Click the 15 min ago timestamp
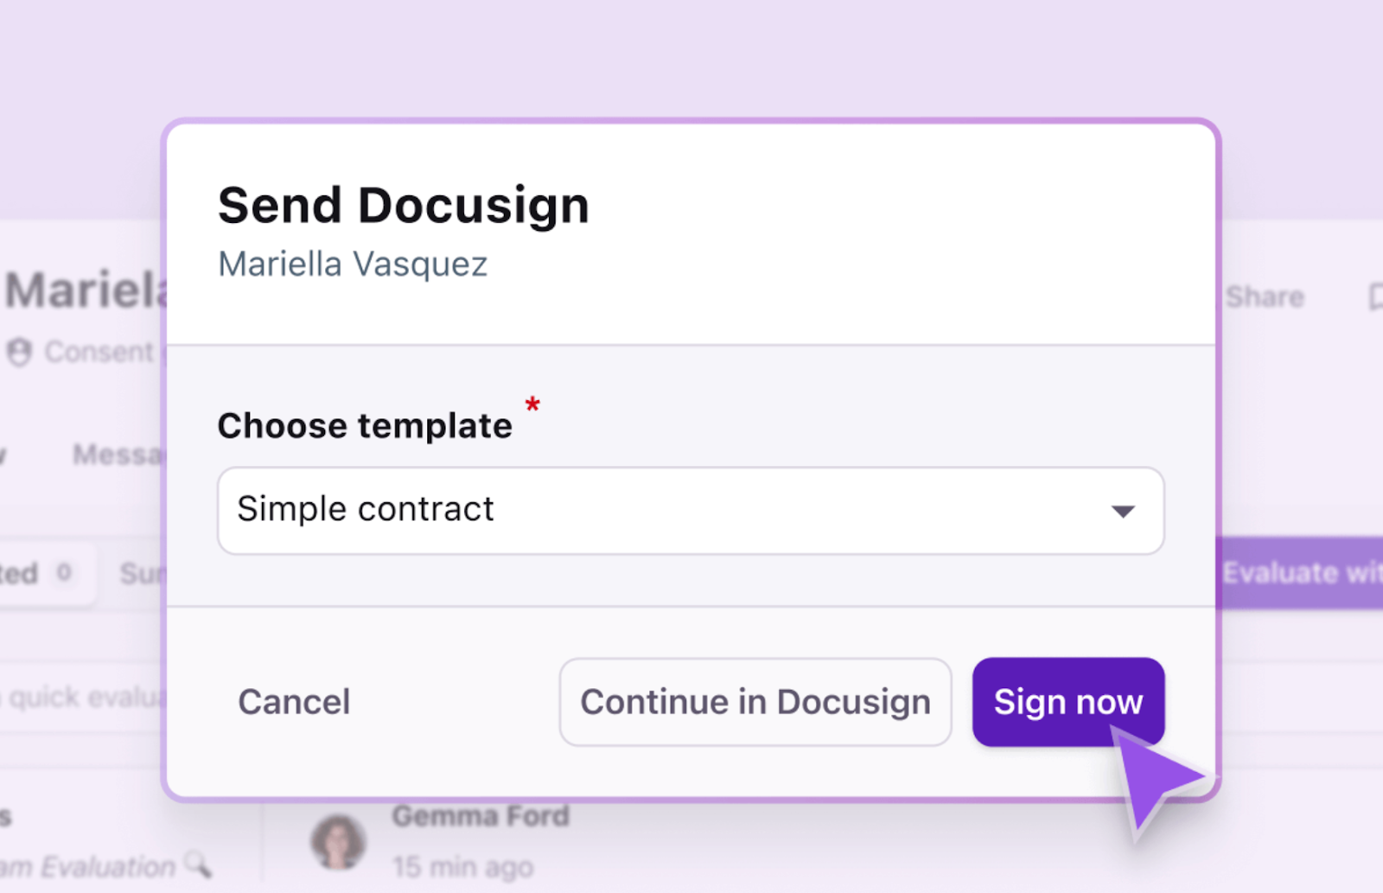Screen dimensions: 1383x893 coord(462,866)
